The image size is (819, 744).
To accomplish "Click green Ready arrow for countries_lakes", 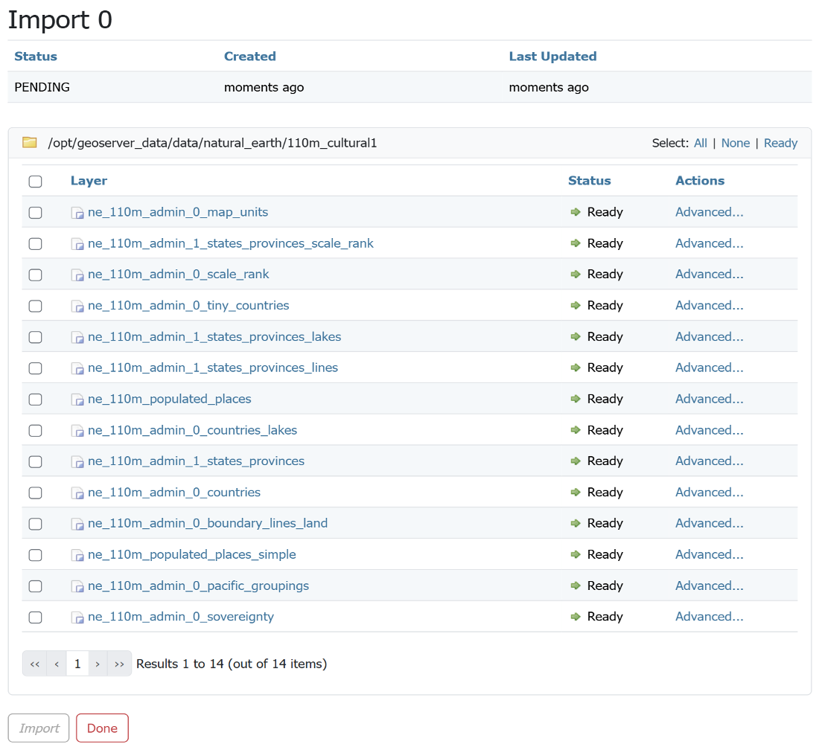I will pos(576,430).
